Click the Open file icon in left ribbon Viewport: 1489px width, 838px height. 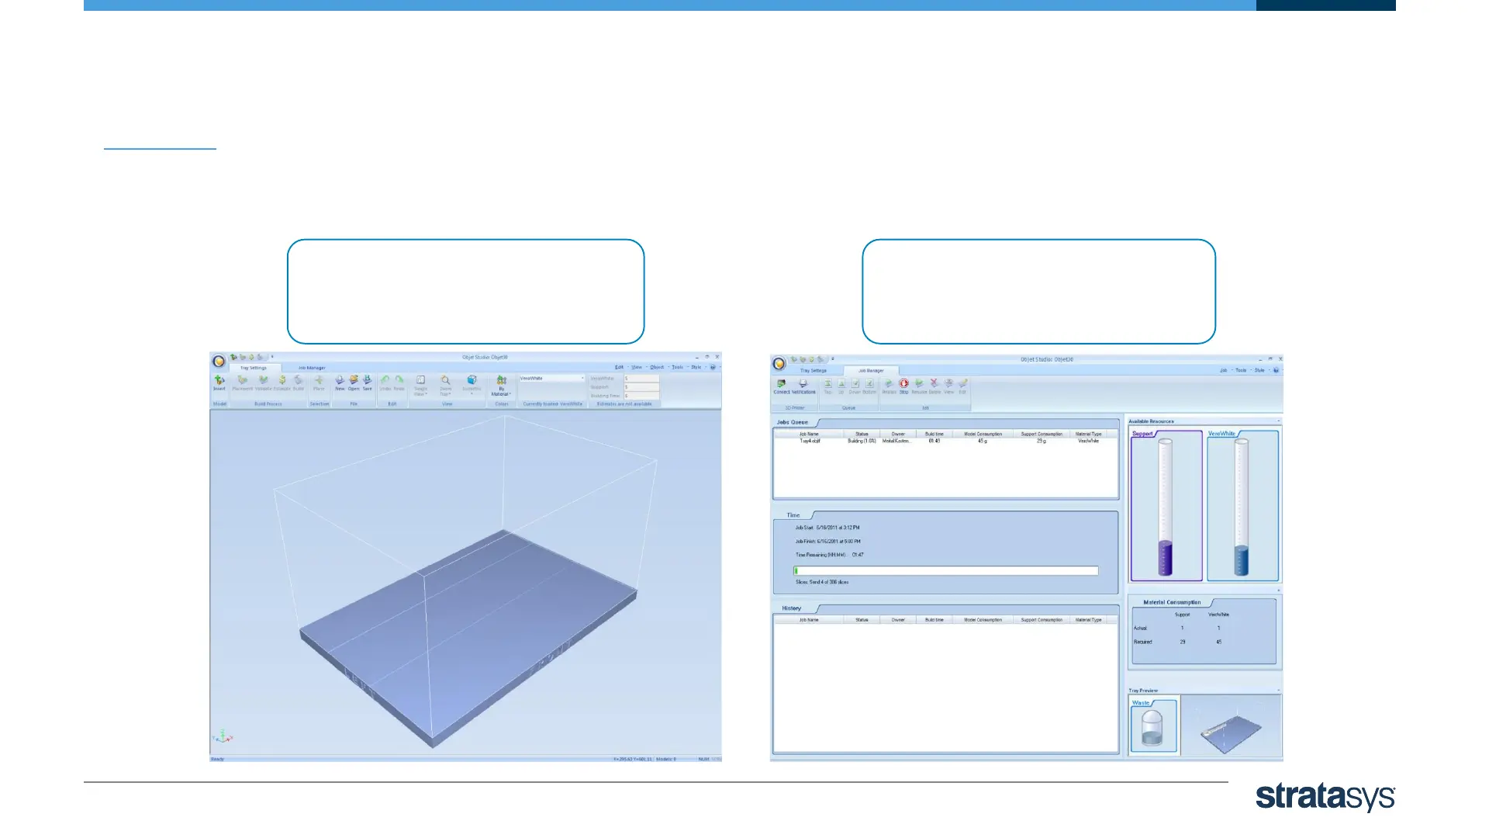354,381
